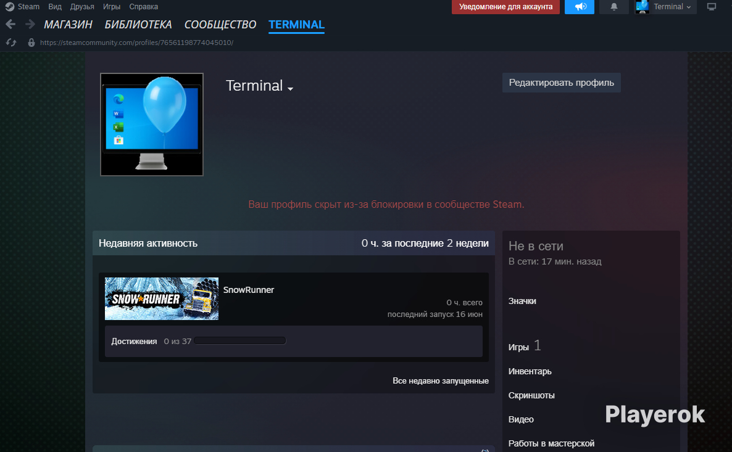The width and height of the screenshot is (732, 452).
Task: Reload the page with refresh icon
Action: 11,43
